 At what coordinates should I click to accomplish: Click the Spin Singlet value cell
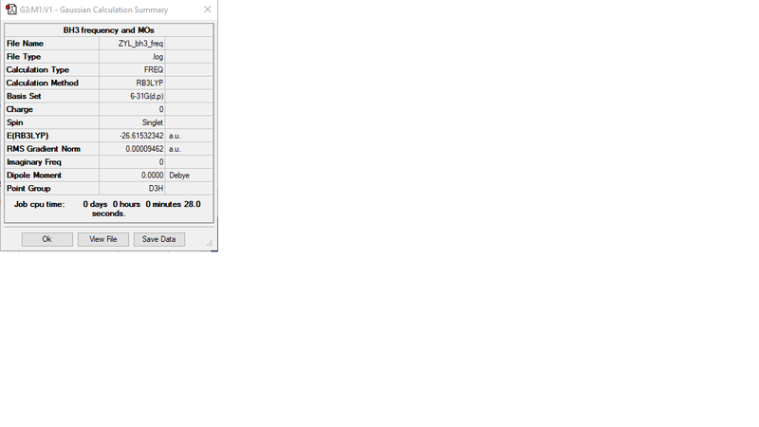point(132,122)
